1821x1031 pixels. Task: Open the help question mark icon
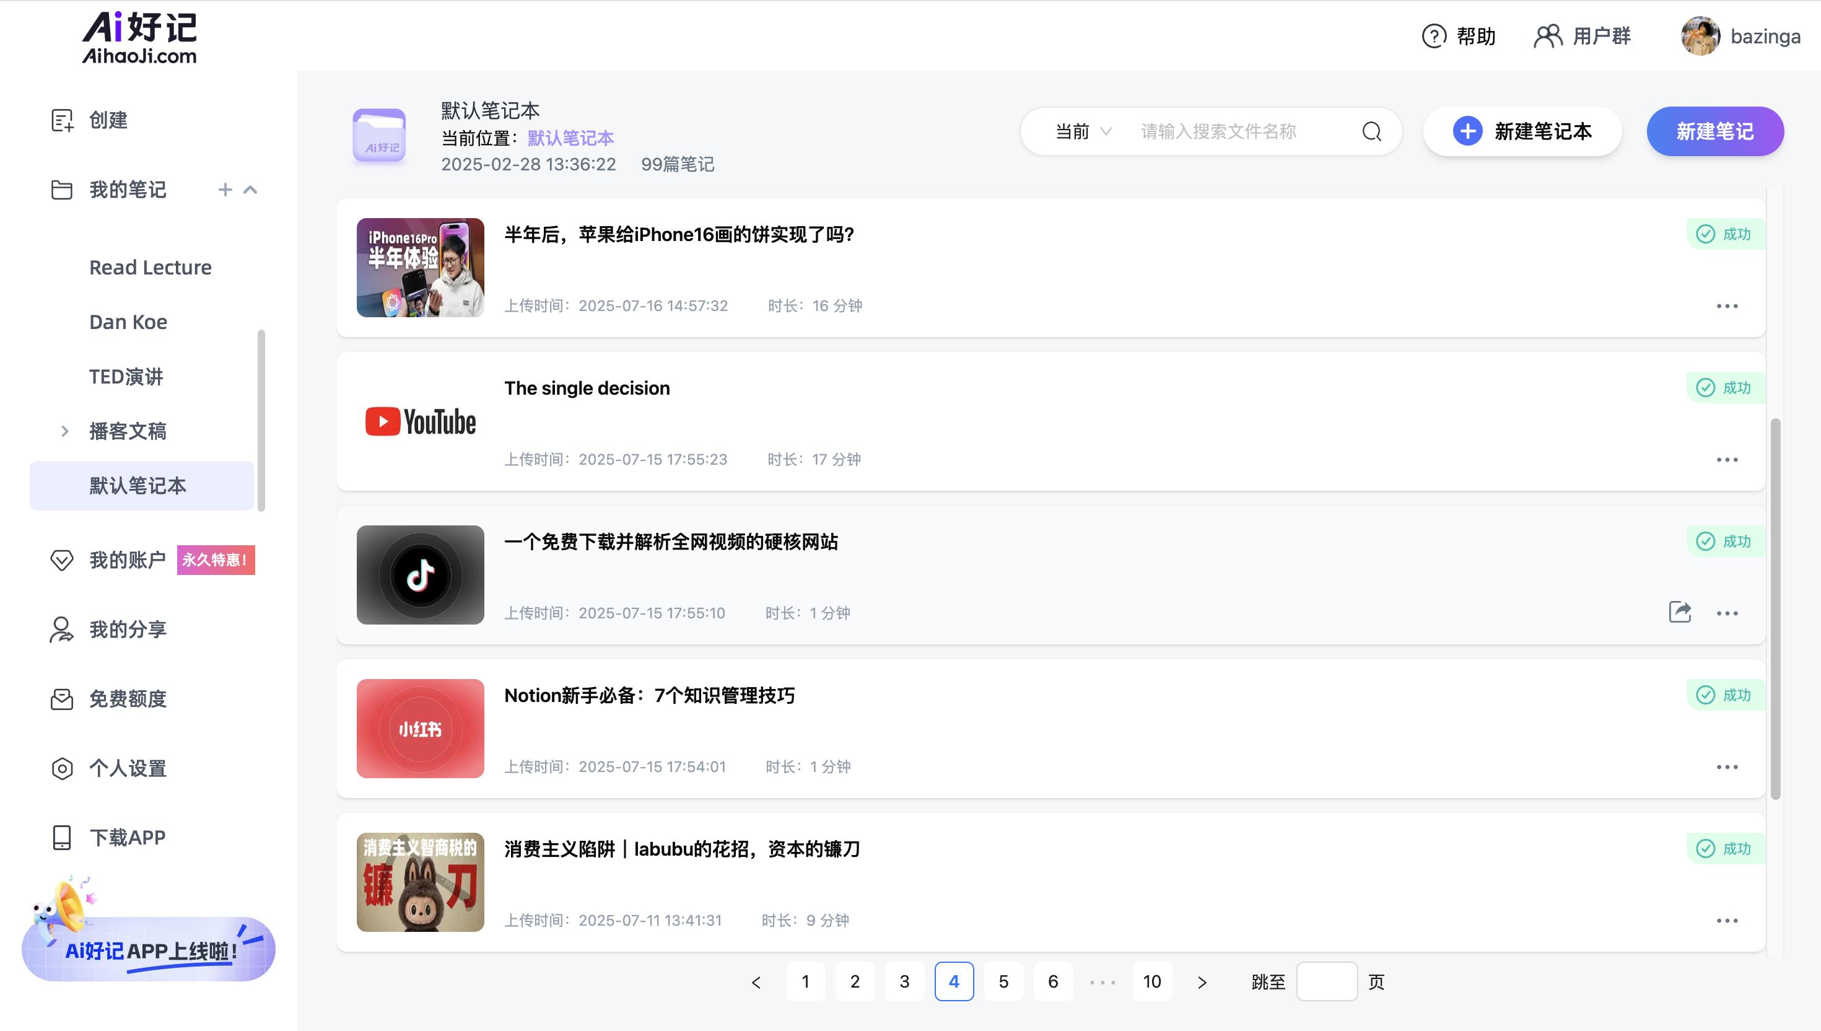[1434, 36]
